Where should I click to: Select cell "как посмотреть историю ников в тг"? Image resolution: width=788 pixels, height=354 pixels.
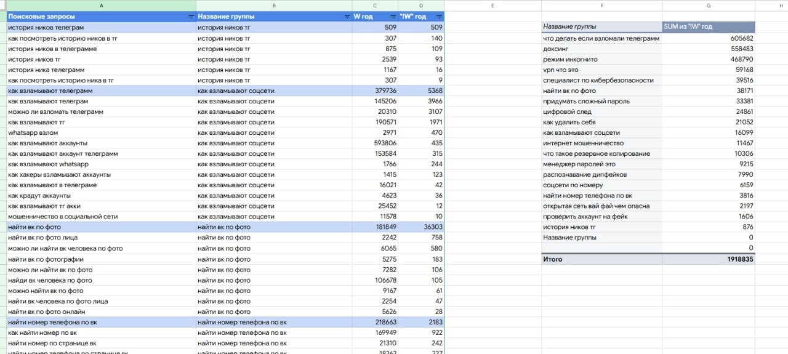pos(101,38)
